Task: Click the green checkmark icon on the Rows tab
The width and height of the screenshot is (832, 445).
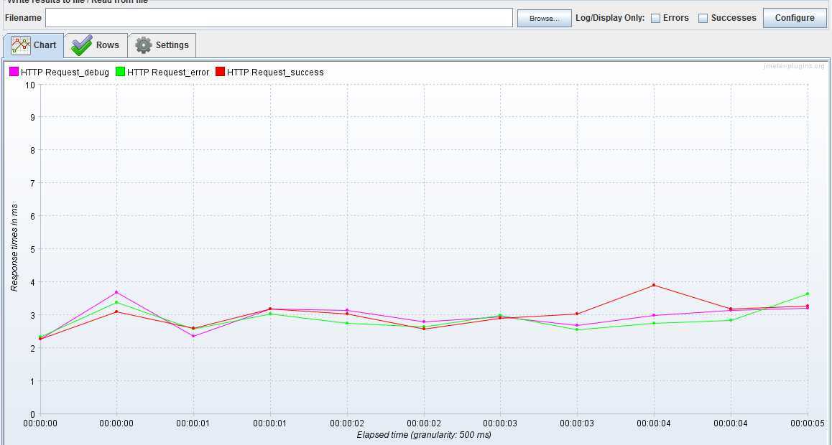Action: [x=82, y=45]
